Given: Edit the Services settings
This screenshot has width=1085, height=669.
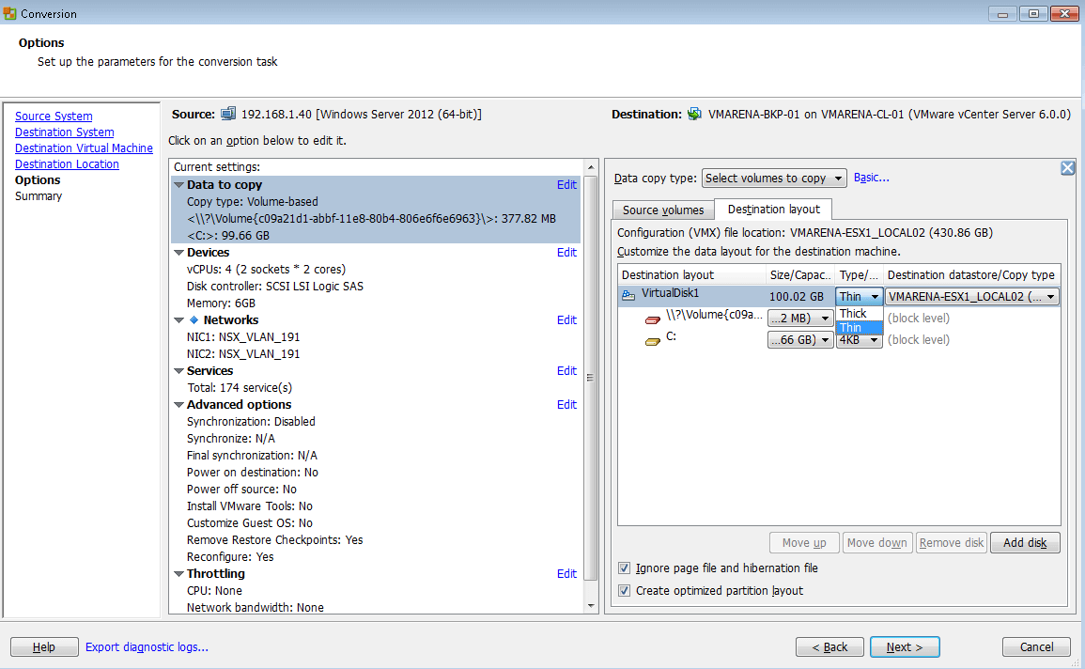Looking at the screenshot, I should click(x=566, y=371).
